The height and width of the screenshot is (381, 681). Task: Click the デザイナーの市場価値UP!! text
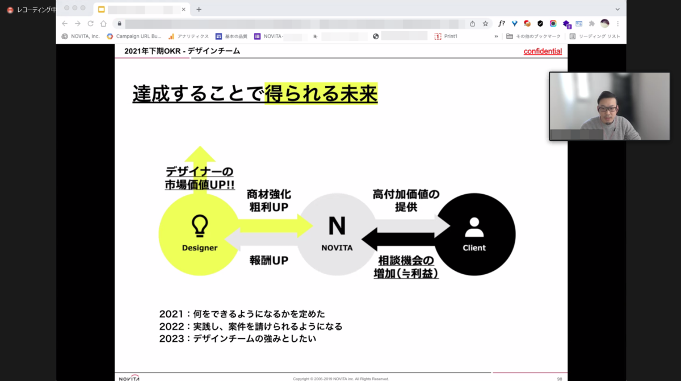pos(200,178)
